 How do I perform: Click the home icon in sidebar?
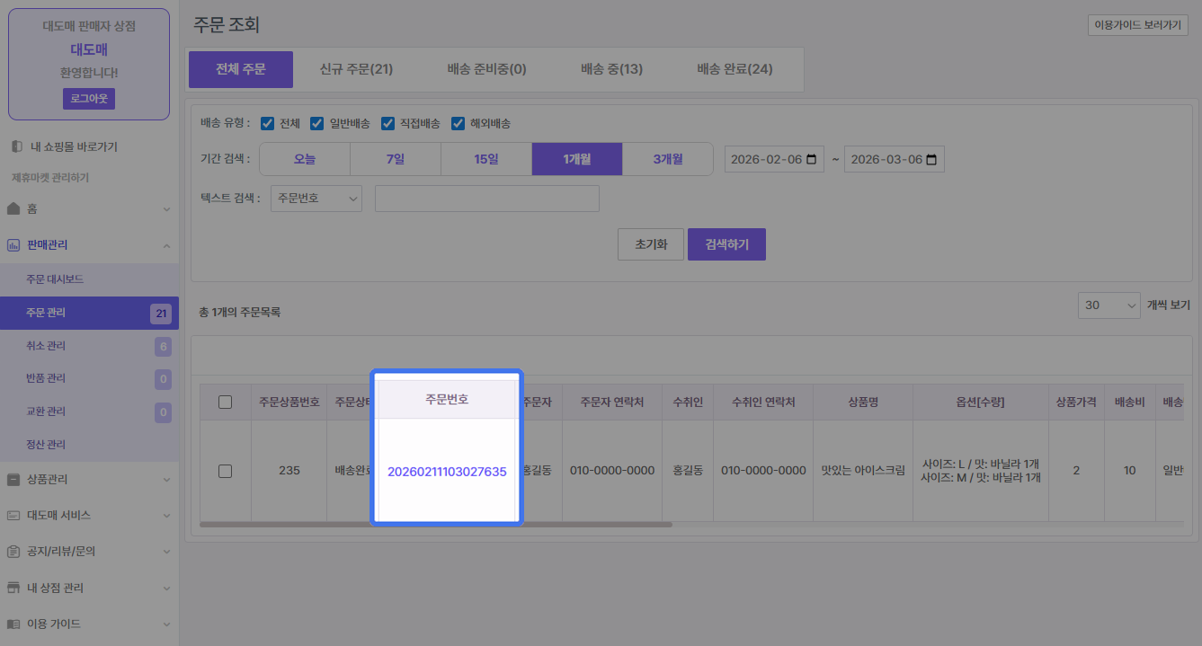(x=13, y=208)
